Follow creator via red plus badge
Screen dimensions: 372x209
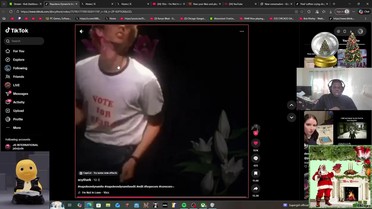(x=256, y=133)
